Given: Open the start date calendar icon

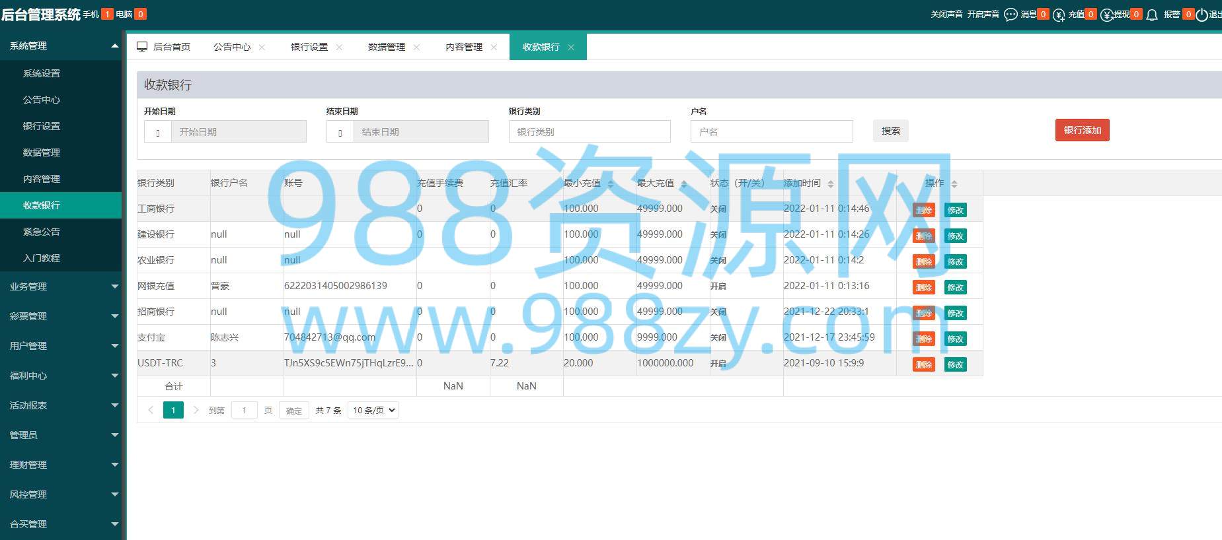Looking at the screenshot, I should point(158,132).
